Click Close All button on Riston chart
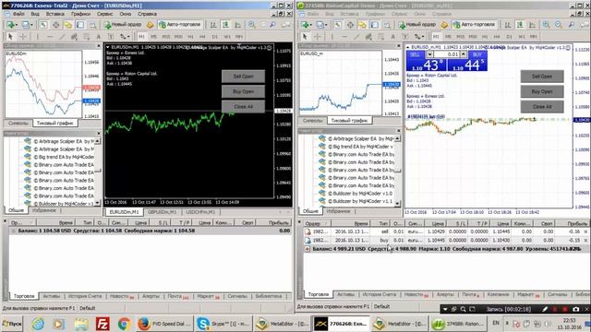Image resolution: width=591 pixels, height=332 pixels. coord(542,107)
